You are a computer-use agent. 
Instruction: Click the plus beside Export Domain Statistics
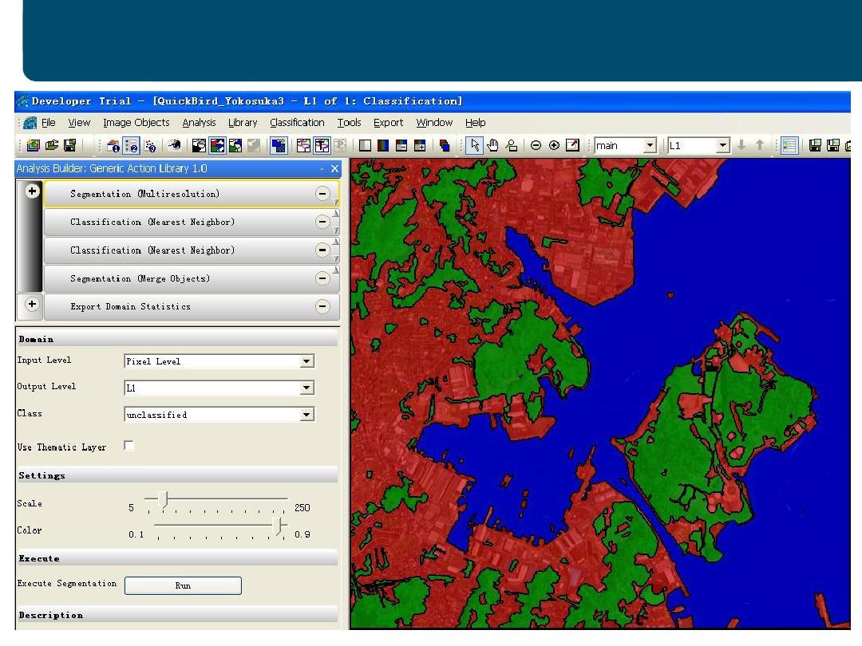33,304
